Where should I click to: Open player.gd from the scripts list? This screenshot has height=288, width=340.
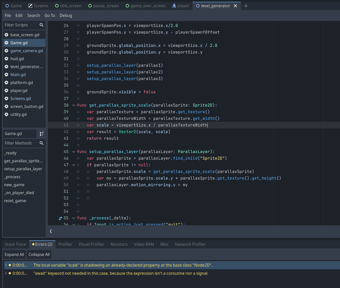[x=19, y=91]
